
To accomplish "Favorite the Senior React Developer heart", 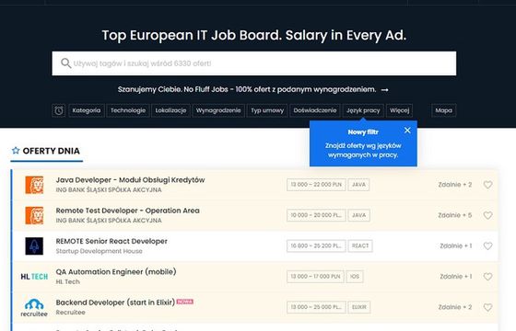I will tap(487, 246).
